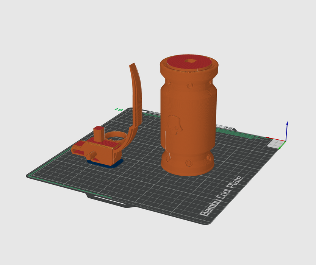Click the green 01 plate number label
The width and height of the screenshot is (316, 265).
point(119,109)
